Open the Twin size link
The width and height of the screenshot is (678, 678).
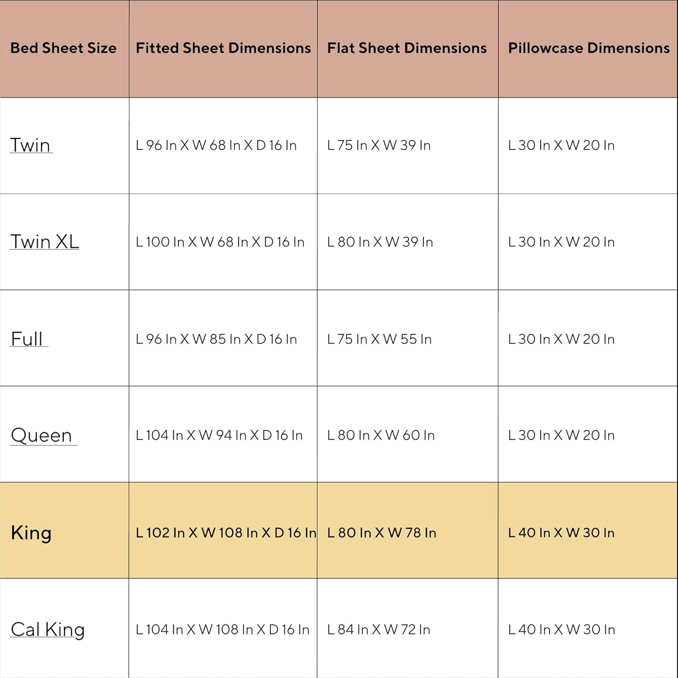(x=30, y=145)
